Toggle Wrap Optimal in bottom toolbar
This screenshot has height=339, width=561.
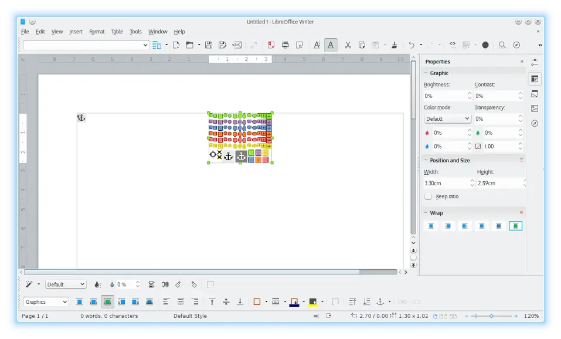(107, 302)
